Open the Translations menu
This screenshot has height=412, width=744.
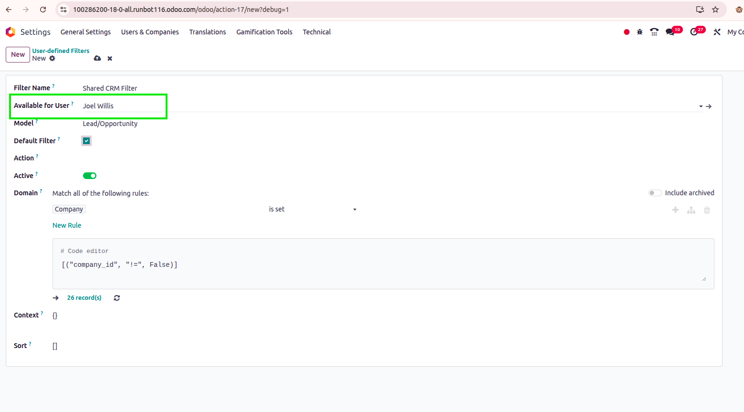click(208, 32)
